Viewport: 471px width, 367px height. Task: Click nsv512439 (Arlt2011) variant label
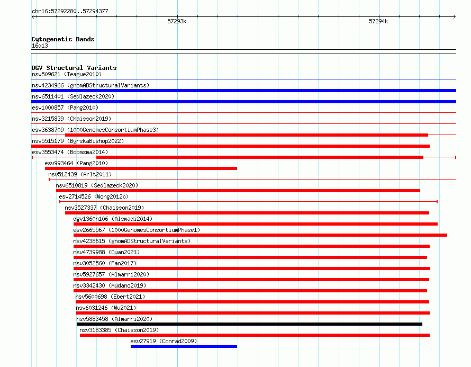(80, 174)
